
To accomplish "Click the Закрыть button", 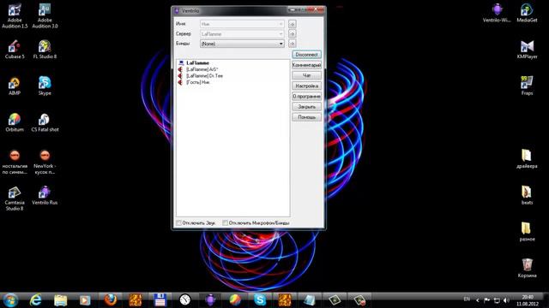I will [x=307, y=107].
